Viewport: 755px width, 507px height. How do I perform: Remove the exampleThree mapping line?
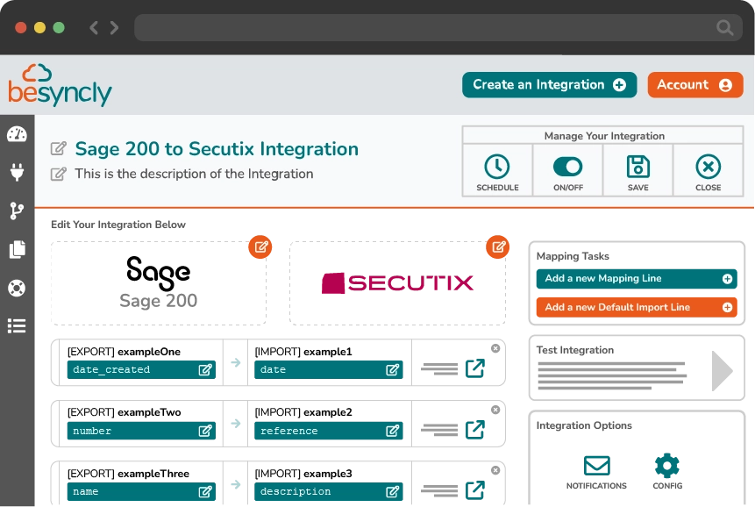[x=495, y=470]
